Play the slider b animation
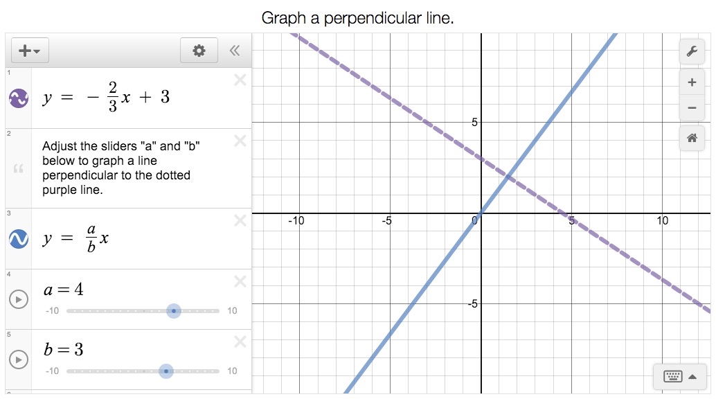 pyautogui.click(x=19, y=360)
